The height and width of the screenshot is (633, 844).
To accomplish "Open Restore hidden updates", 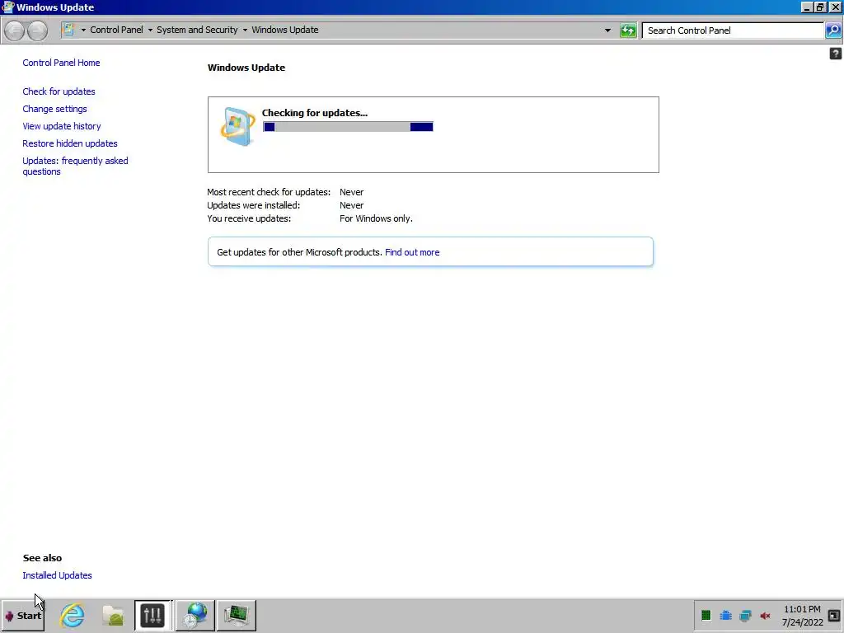I will [x=70, y=143].
